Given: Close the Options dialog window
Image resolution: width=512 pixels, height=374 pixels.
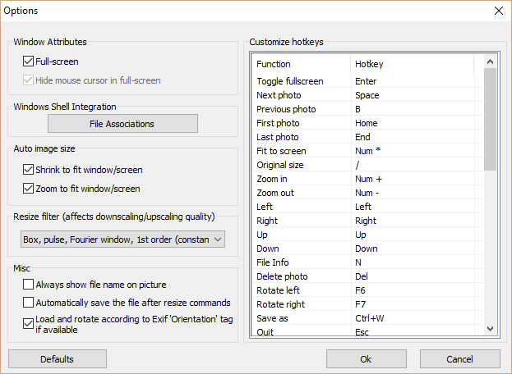Looking at the screenshot, I should [498, 11].
